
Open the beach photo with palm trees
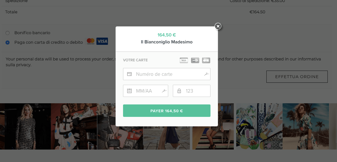(x=306, y=126)
